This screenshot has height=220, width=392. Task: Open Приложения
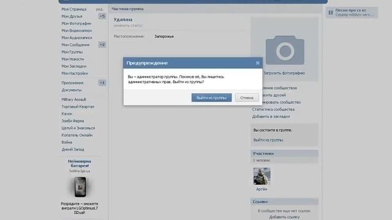pos(72,83)
